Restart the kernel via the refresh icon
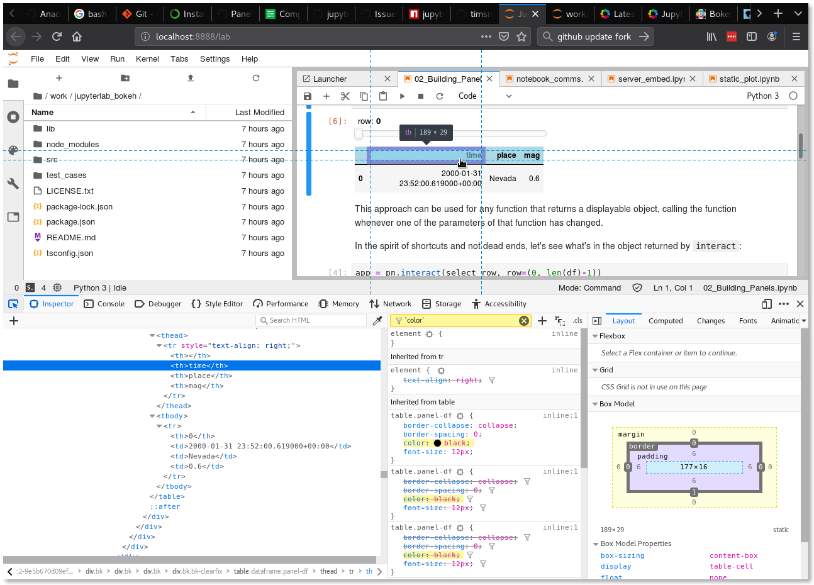This screenshot has height=585, width=814. tap(440, 96)
